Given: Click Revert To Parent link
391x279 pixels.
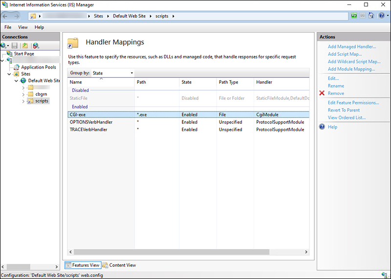Looking at the screenshot, I should (x=344, y=110).
